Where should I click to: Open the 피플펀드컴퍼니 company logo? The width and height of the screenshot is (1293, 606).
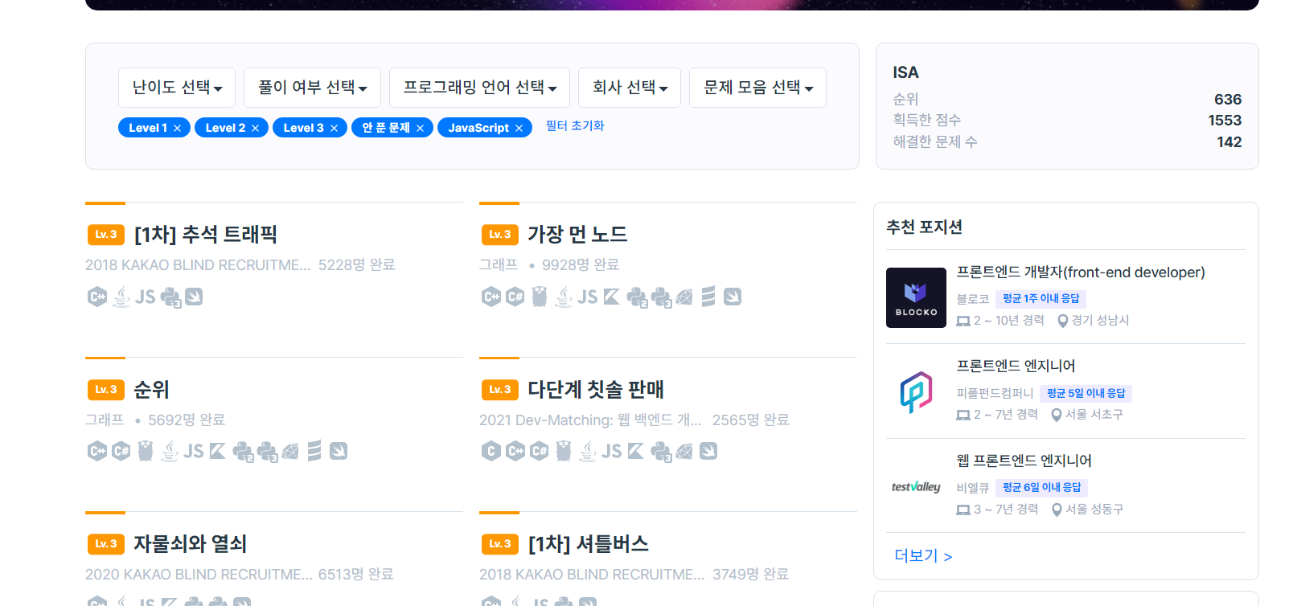tap(916, 392)
